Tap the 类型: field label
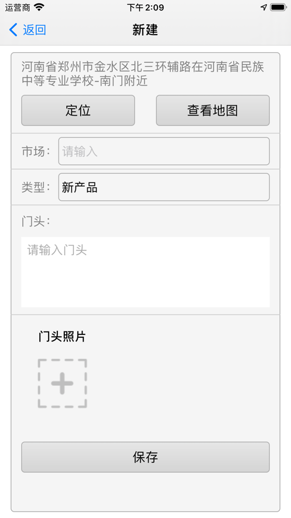Viewport: 291px width, 518px height. pyautogui.click(x=36, y=187)
